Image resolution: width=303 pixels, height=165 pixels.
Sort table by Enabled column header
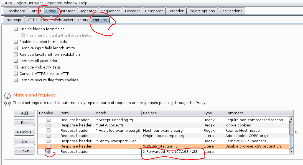click(x=48, y=113)
